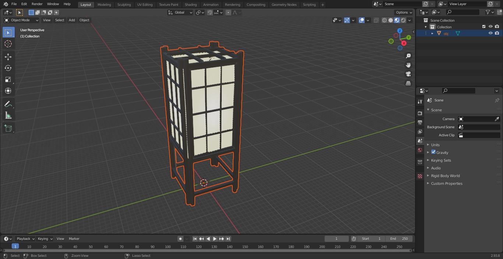
Task: Toggle the Gravity checkbox
Action: pyautogui.click(x=433, y=152)
